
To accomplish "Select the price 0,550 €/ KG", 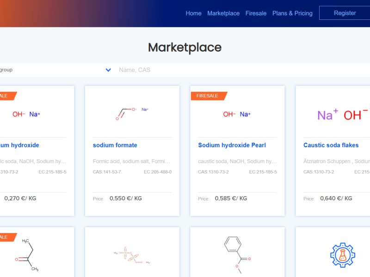I will tap(125, 199).
